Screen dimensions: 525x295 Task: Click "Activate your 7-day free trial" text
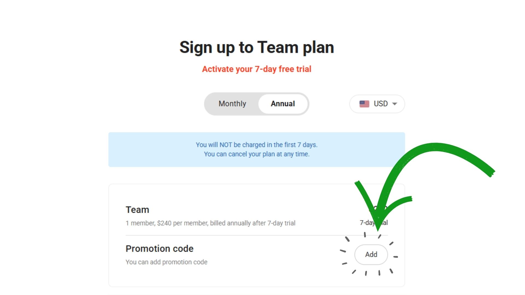256,69
